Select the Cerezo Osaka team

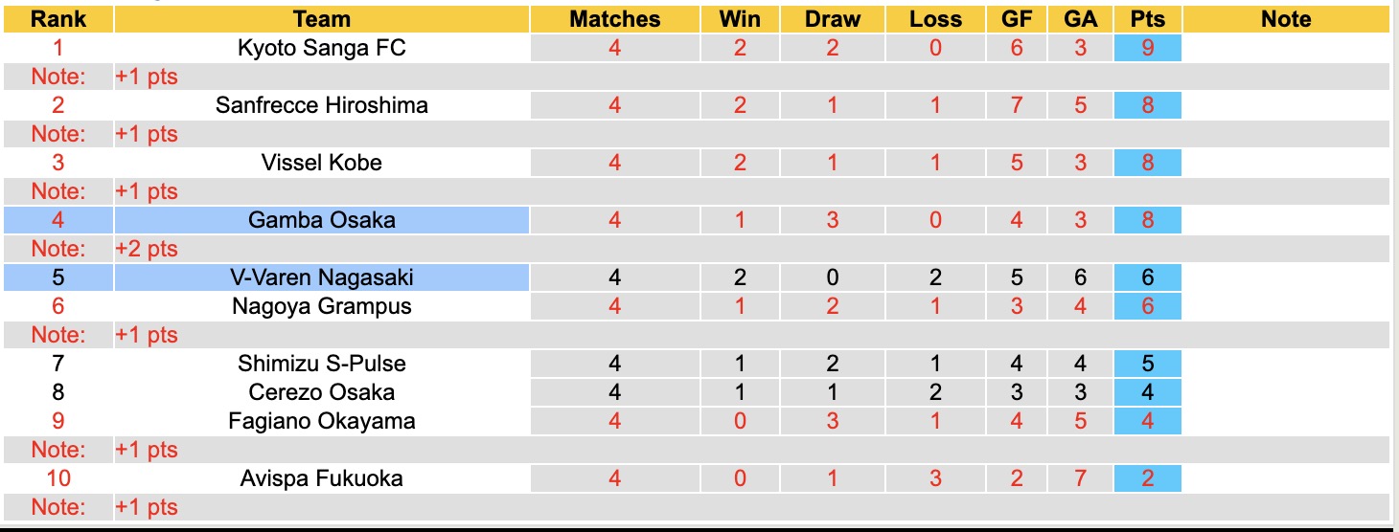[x=321, y=392]
